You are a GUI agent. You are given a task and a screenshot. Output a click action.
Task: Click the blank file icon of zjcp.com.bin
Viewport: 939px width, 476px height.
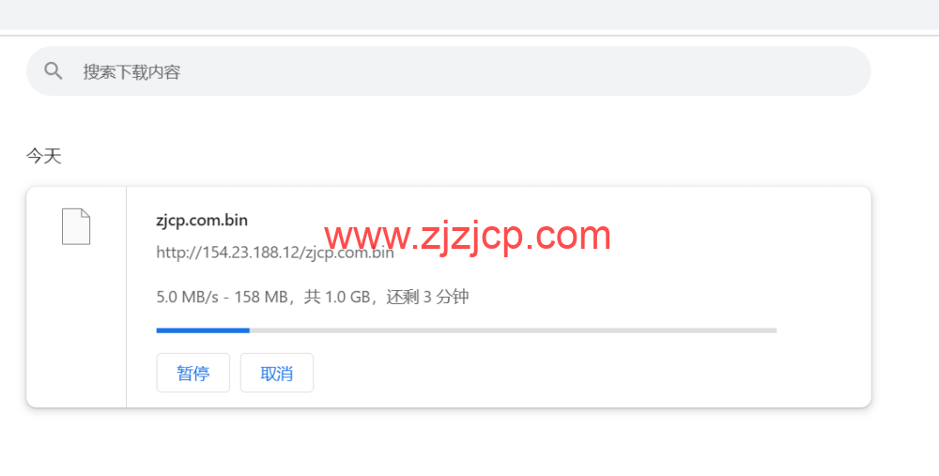(76, 226)
